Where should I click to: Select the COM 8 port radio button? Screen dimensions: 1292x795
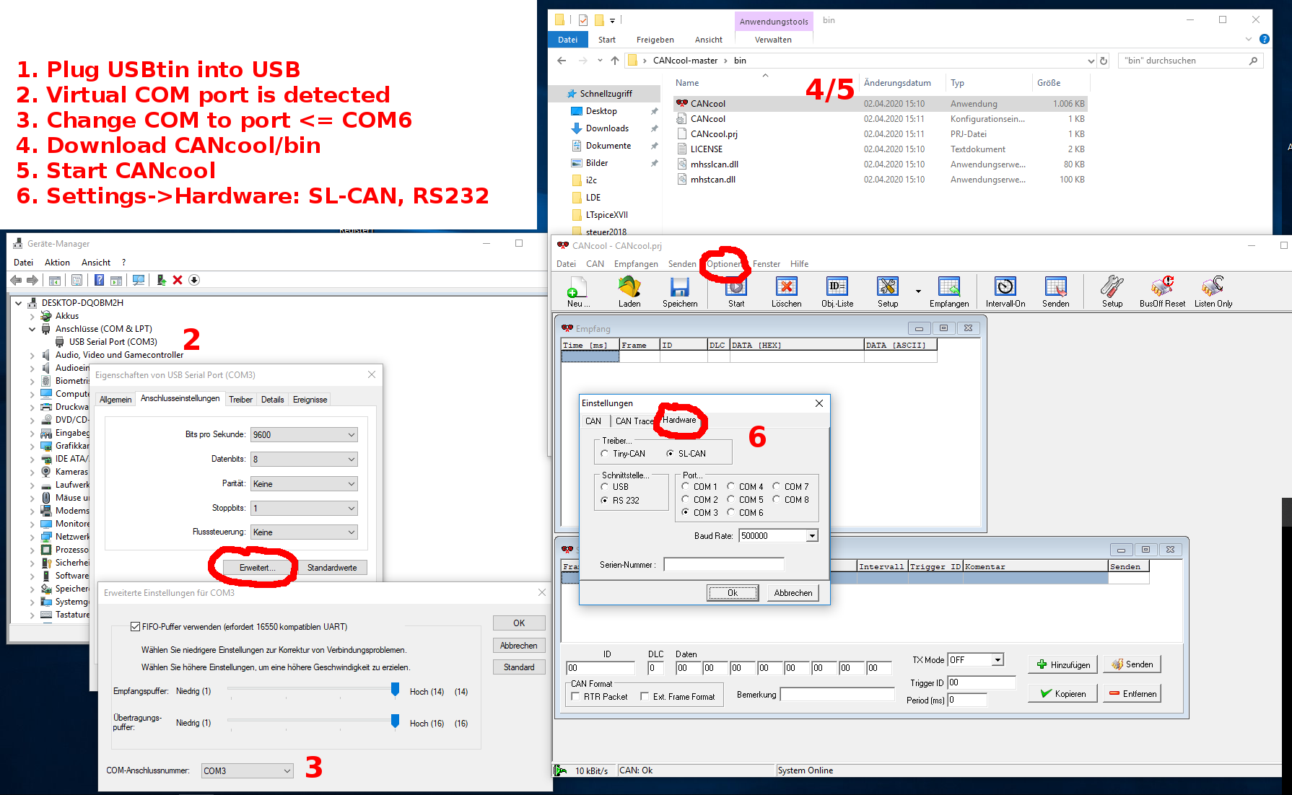pos(777,499)
